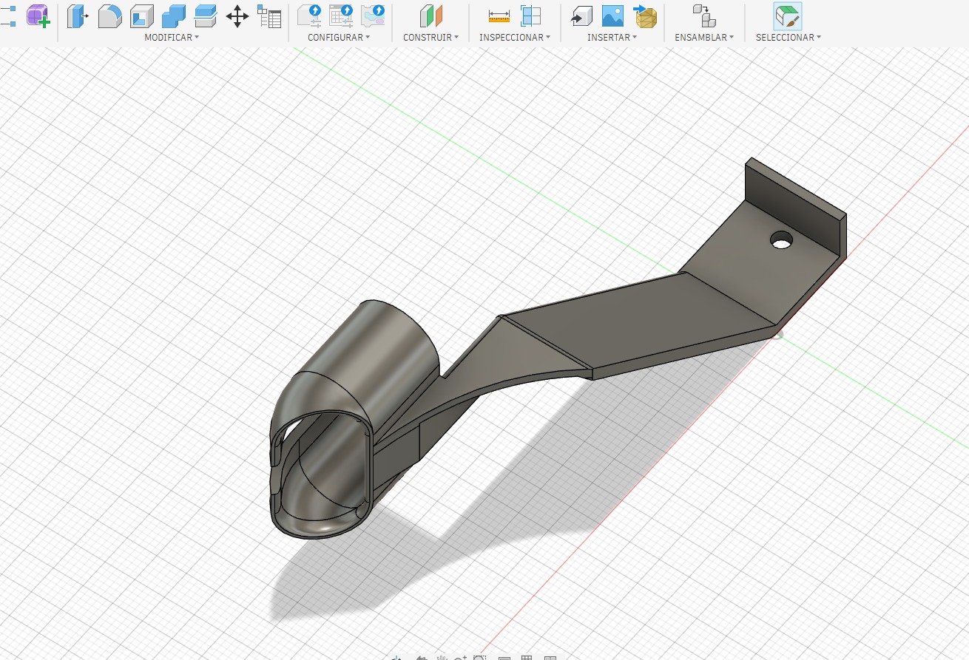
Task: Select the Insert Canvas image icon
Action: 612,16
